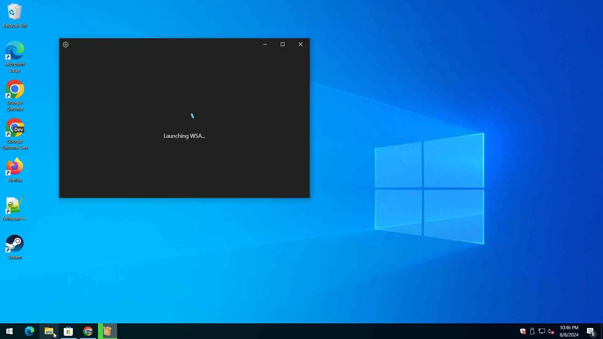The height and width of the screenshot is (339, 603).
Task: Open the network status tray icon
Action: (541, 331)
